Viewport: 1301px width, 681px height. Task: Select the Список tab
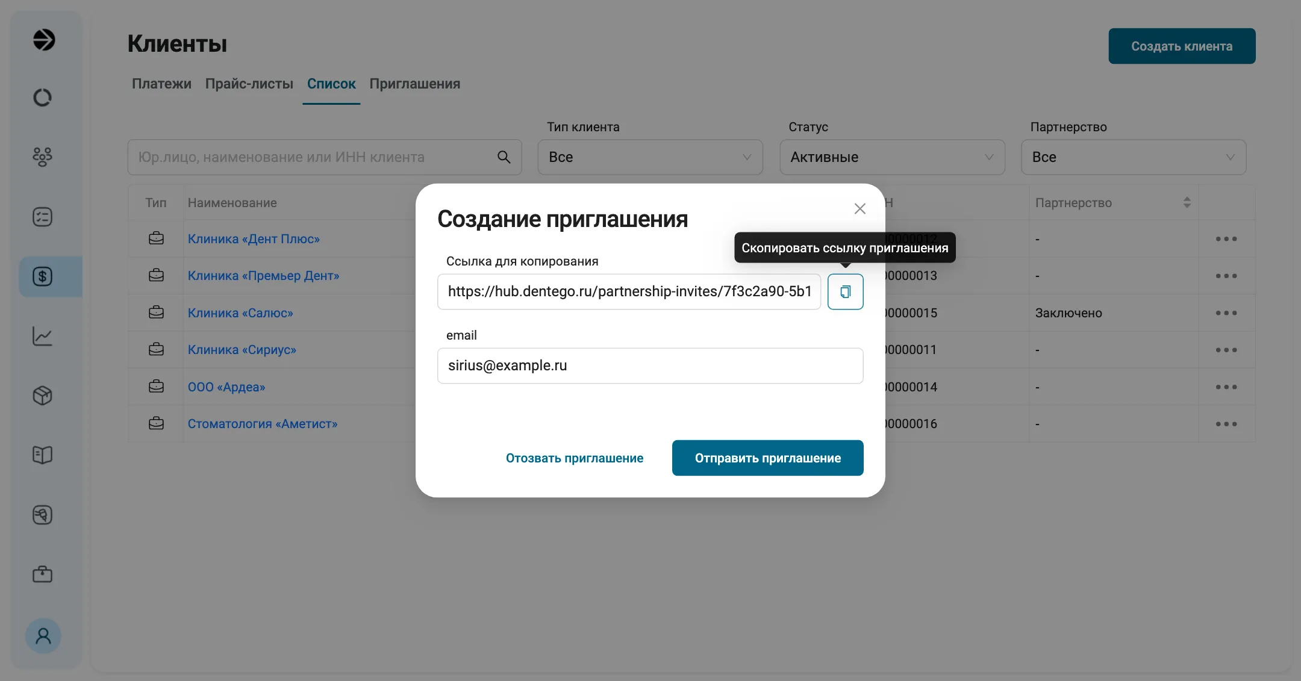tap(331, 84)
